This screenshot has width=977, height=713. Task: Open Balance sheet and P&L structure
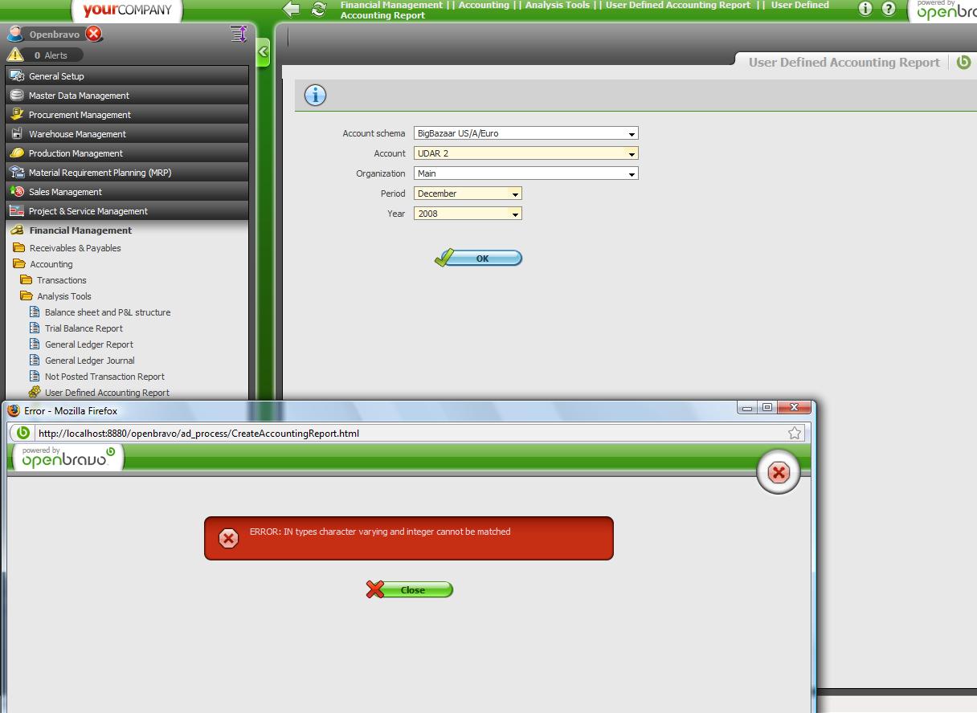click(107, 312)
